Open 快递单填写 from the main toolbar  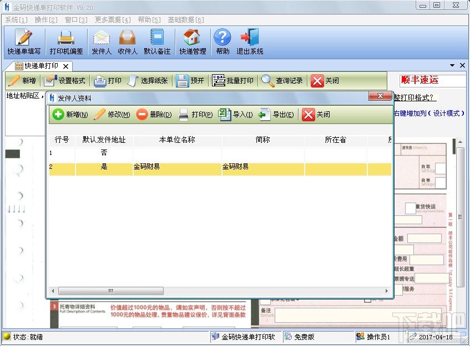click(24, 42)
